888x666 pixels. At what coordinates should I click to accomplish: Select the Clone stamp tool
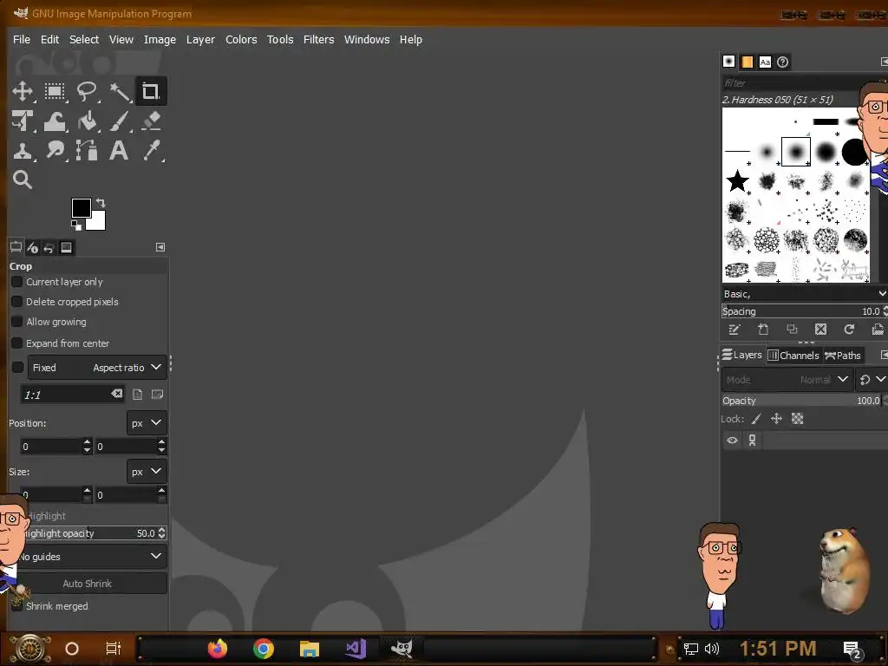pos(23,151)
